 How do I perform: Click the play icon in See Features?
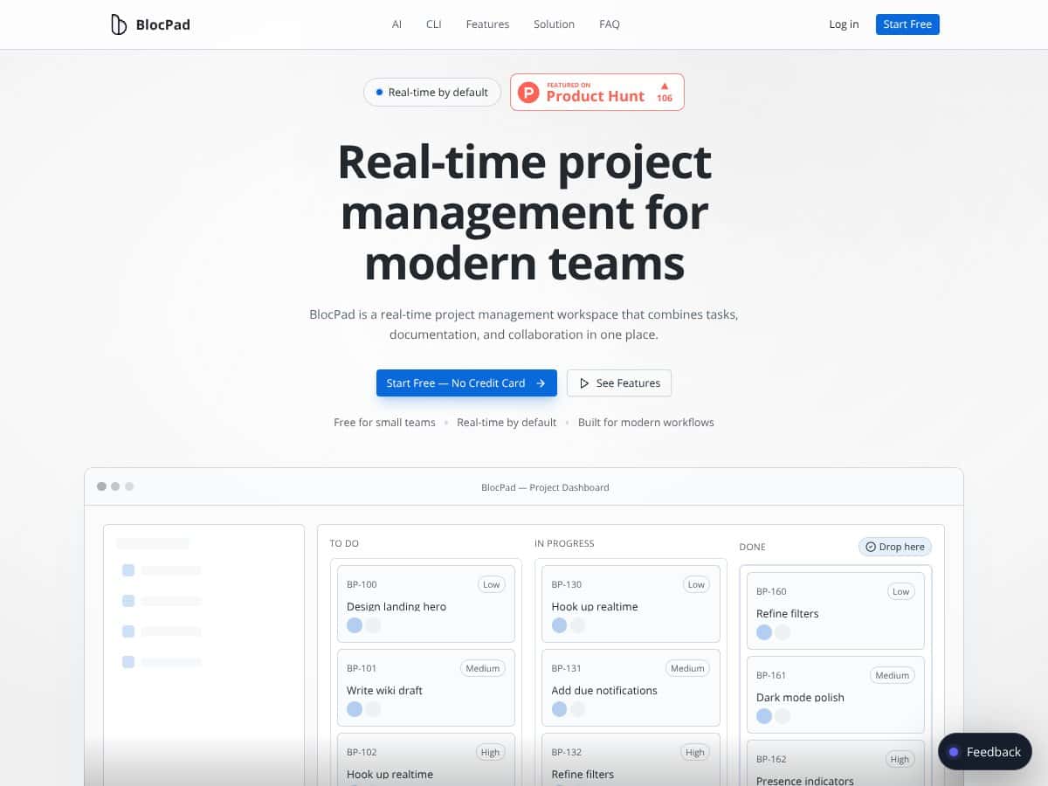click(x=584, y=383)
